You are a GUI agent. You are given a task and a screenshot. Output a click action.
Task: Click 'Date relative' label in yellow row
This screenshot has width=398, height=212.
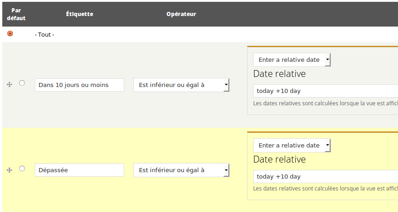(279, 159)
